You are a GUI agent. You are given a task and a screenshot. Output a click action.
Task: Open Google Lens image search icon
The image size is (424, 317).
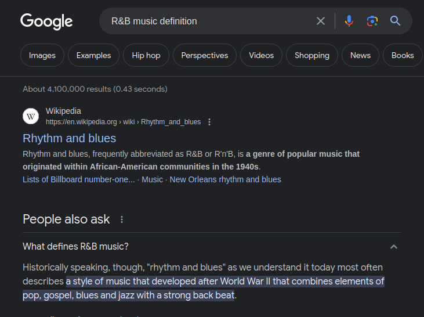pos(372,21)
